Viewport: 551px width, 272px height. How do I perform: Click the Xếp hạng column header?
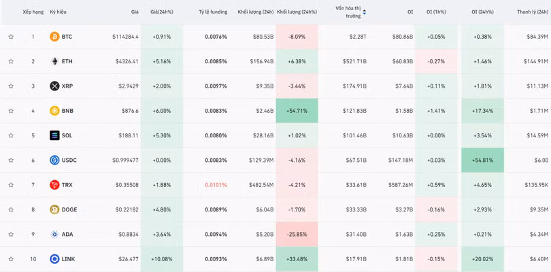(33, 12)
